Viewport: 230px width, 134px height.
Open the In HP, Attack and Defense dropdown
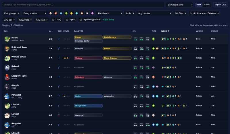[204, 13]
